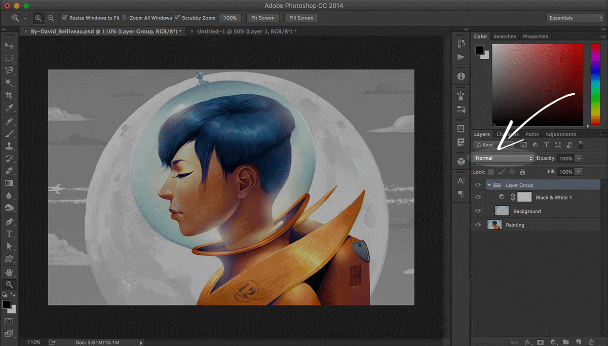Select the Eraser tool
The width and height of the screenshot is (608, 346).
[x=9, y=171]
